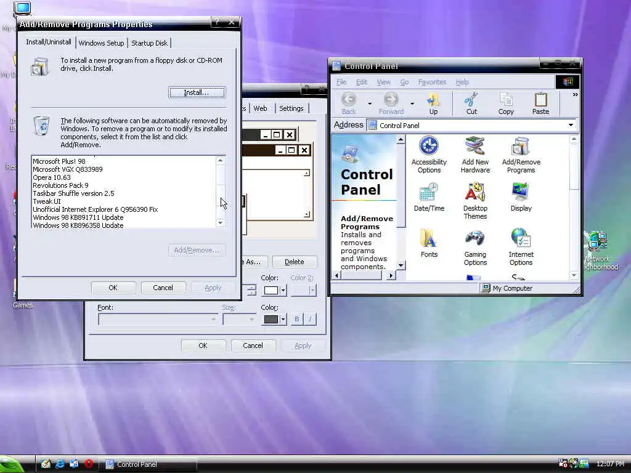
Task: Click the Address field showing Control Panel
Action: (471, 126)
